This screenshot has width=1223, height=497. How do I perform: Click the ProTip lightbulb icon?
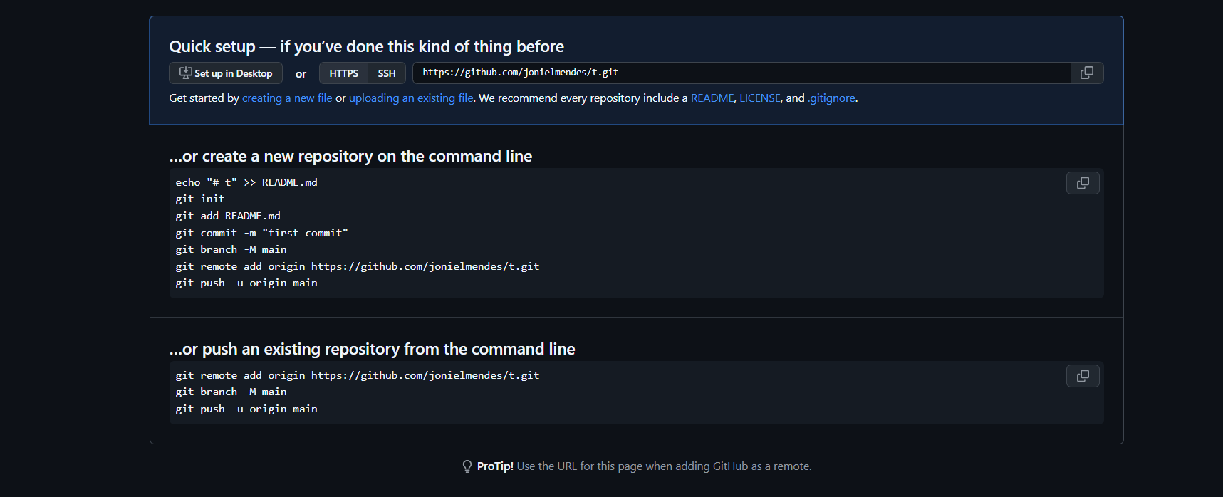467,466
